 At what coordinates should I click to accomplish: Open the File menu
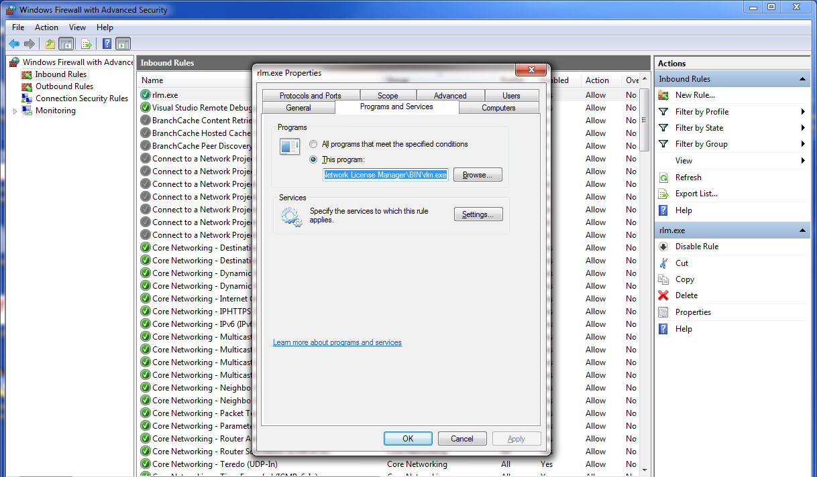[18, 27]
